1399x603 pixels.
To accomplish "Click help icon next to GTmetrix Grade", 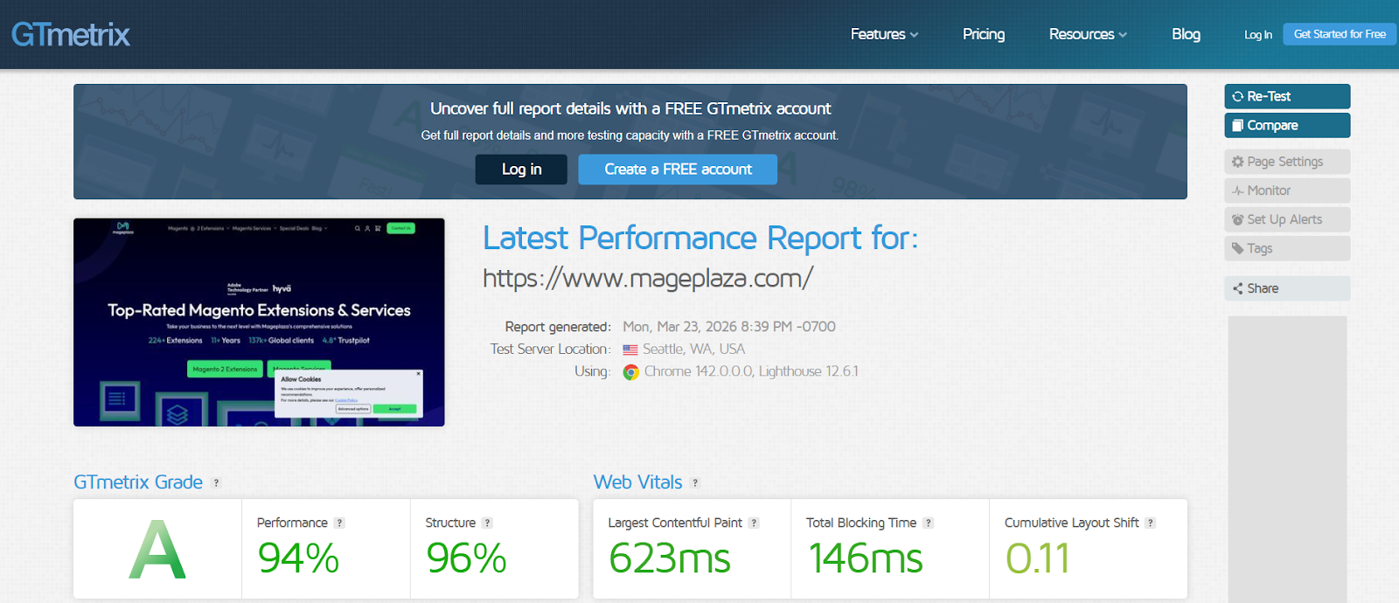I will pos(216,482).
